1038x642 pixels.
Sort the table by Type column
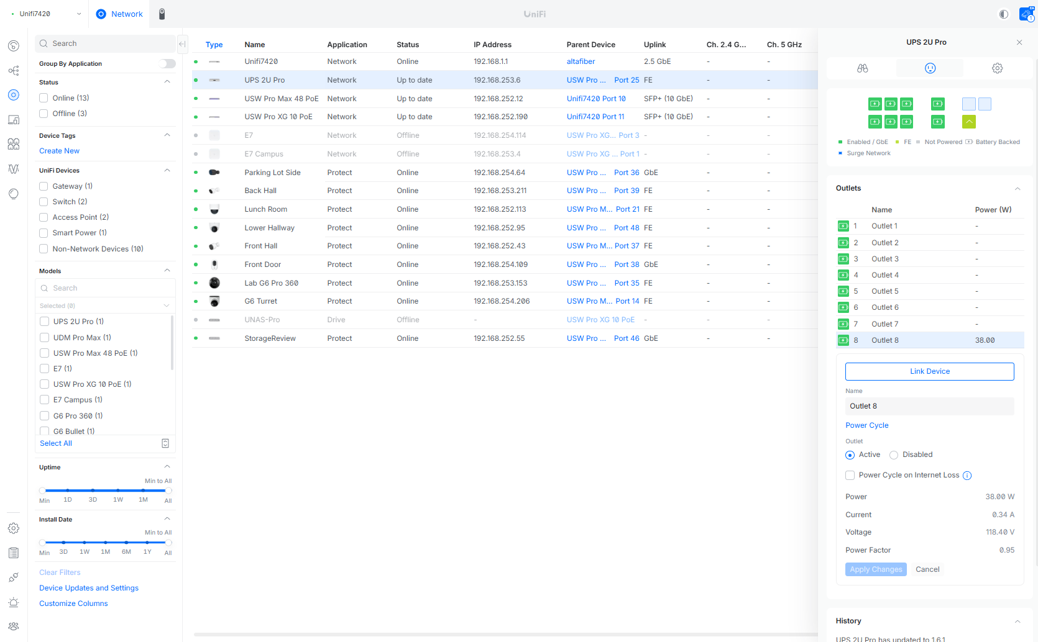[x=214, y=45]
